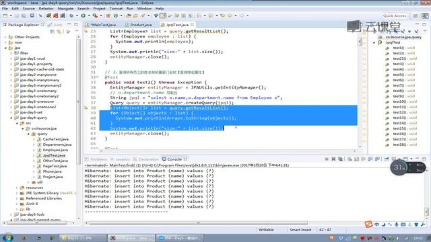The width and height of the screenshot is (431, 242).
Task: Click the Remove Launch console icon
Action: tap(333, 159)
